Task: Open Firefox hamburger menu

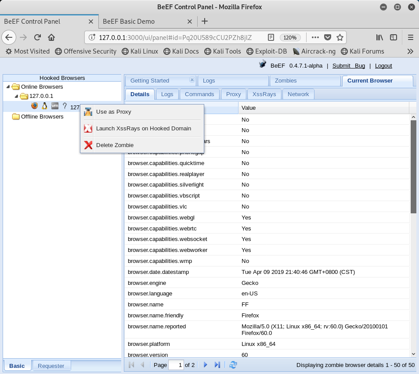Action: 411,37
